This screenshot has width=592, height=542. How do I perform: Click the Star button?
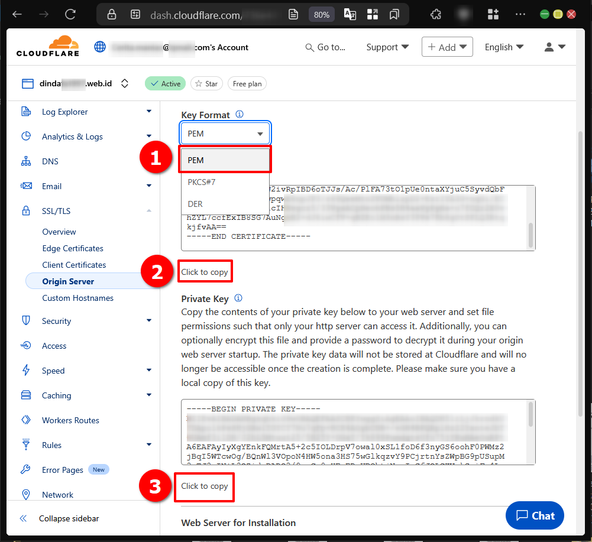[206, 84]
